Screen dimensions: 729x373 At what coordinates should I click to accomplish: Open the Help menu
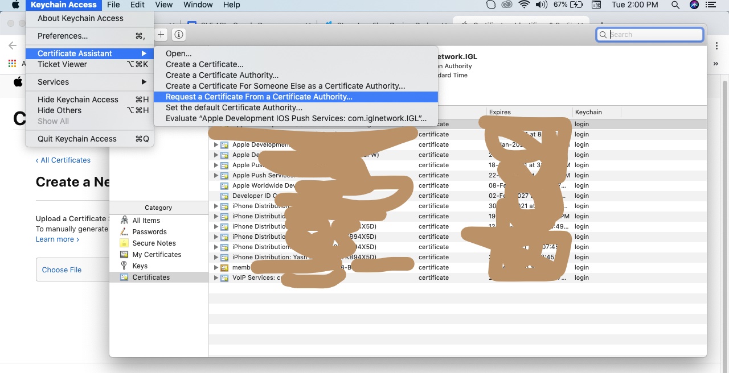231,5
